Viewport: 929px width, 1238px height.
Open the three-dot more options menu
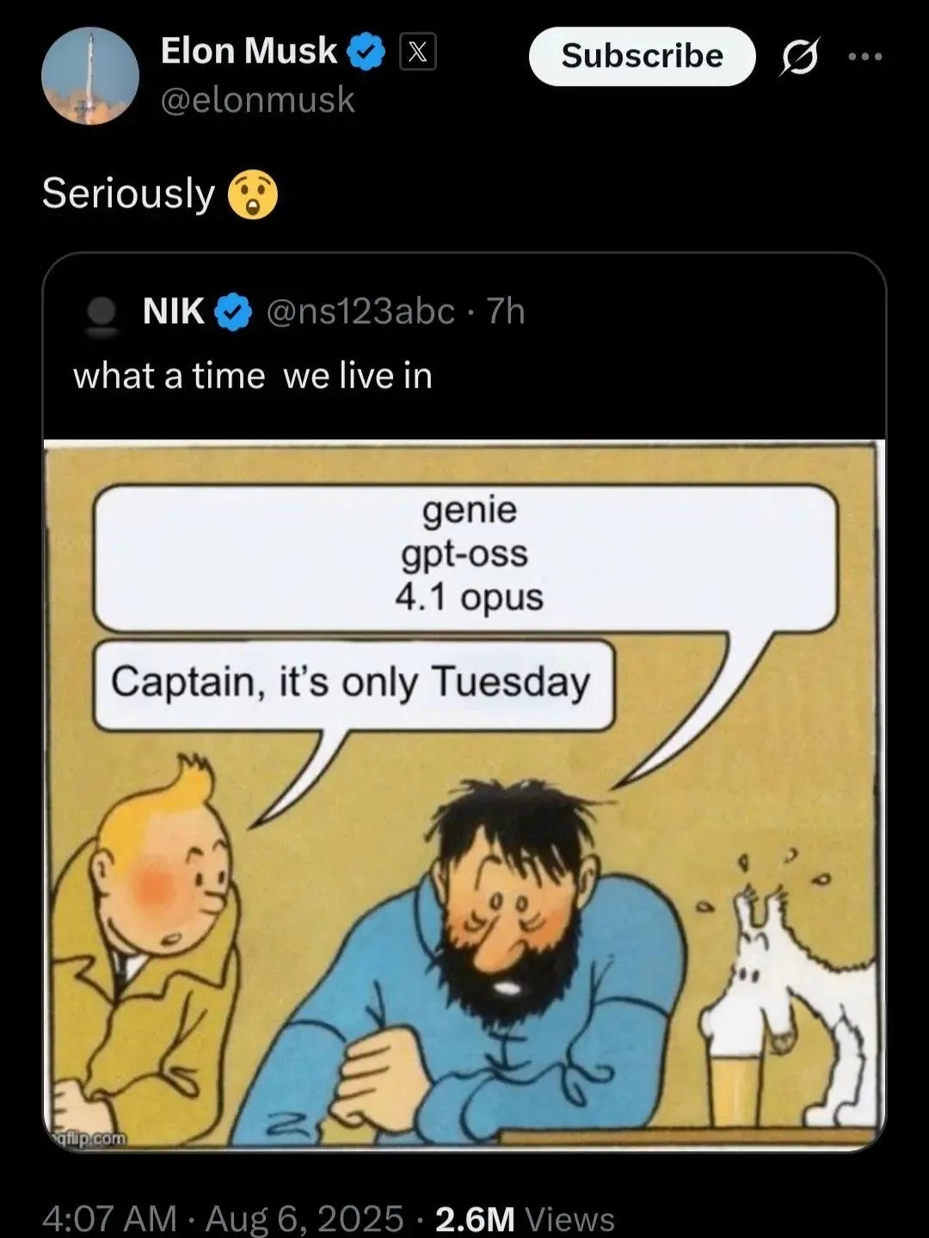coord(864,57)
